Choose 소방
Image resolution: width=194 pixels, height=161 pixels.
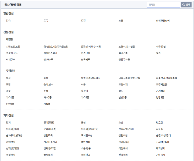tap(121, 123)
